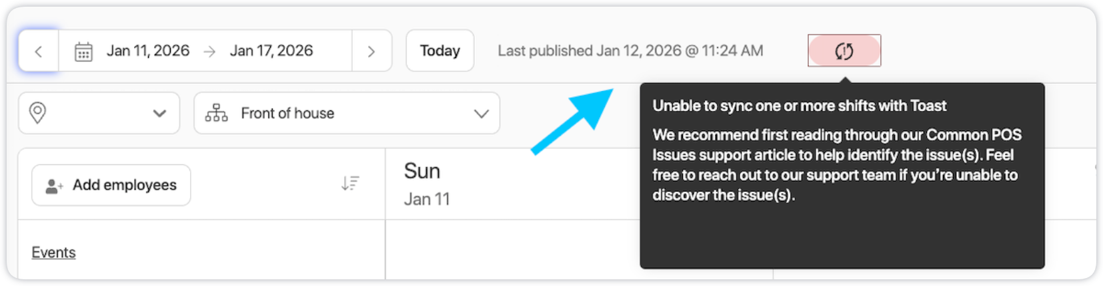The image size is (1103, 286).
Task: Open the calendar date picker icon
Action: click(83, 51)
